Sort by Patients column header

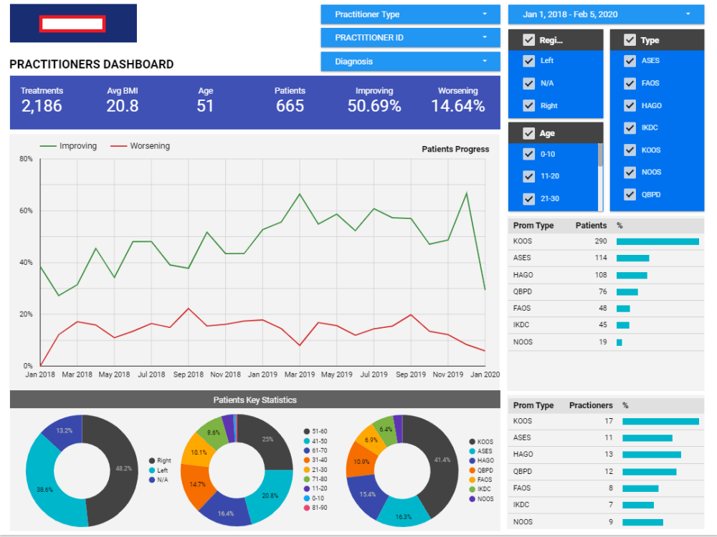[591, 226]
